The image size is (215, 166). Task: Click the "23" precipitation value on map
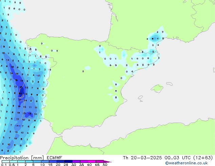[x=20, y=94]
